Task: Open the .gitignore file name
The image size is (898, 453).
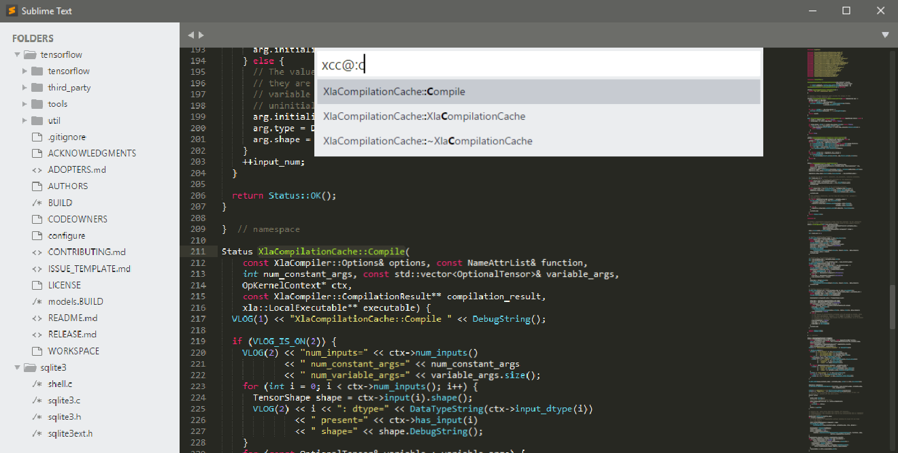Action: pyautogui.click(x=67, y=137)
